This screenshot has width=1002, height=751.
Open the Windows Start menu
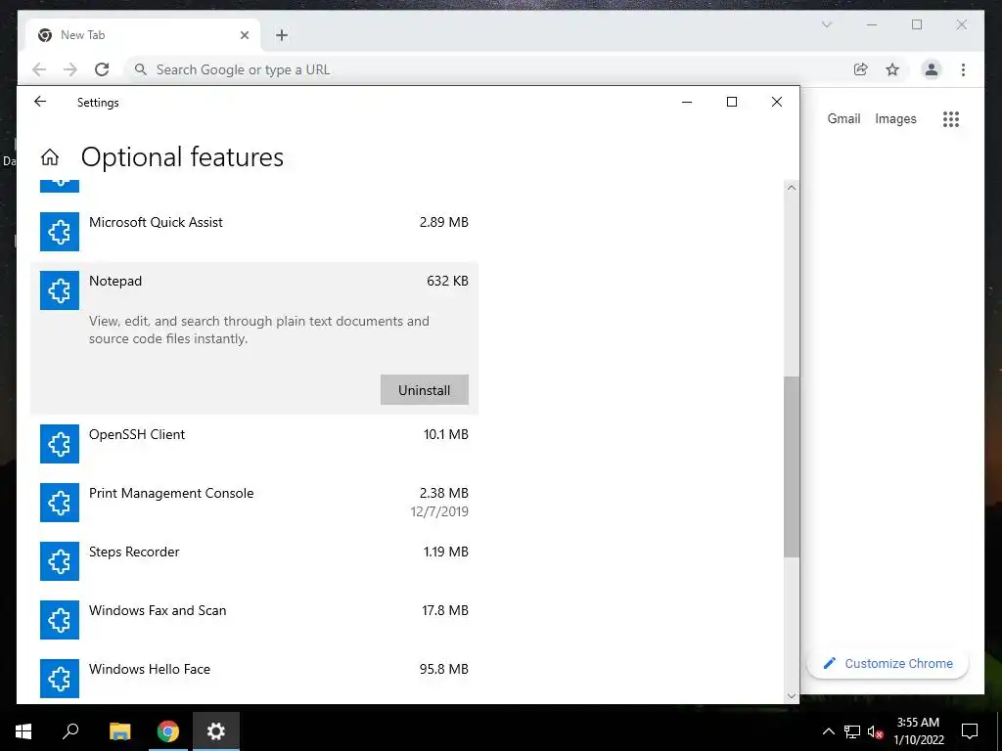click(23, 731)
